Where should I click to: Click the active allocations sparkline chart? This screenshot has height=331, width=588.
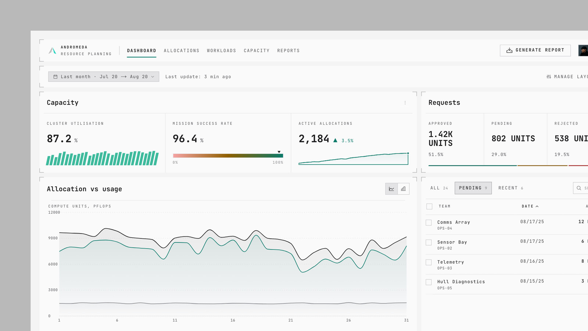point(354,159)
